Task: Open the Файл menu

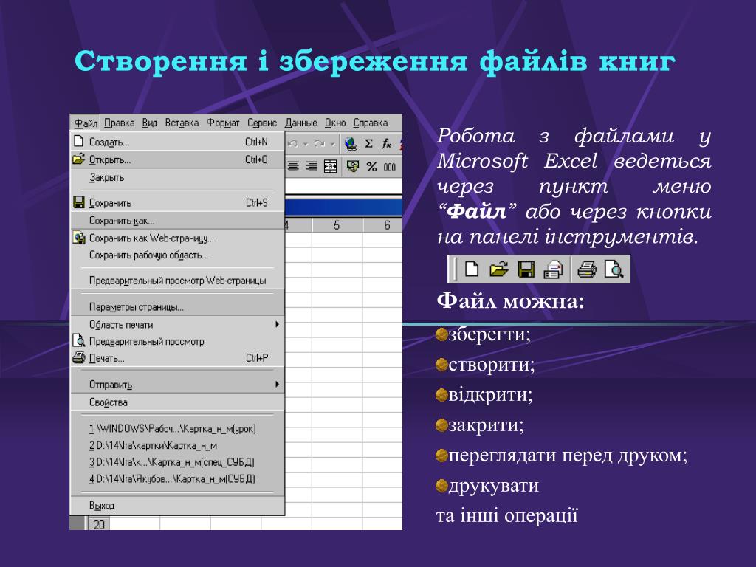Action: point(86,123)
